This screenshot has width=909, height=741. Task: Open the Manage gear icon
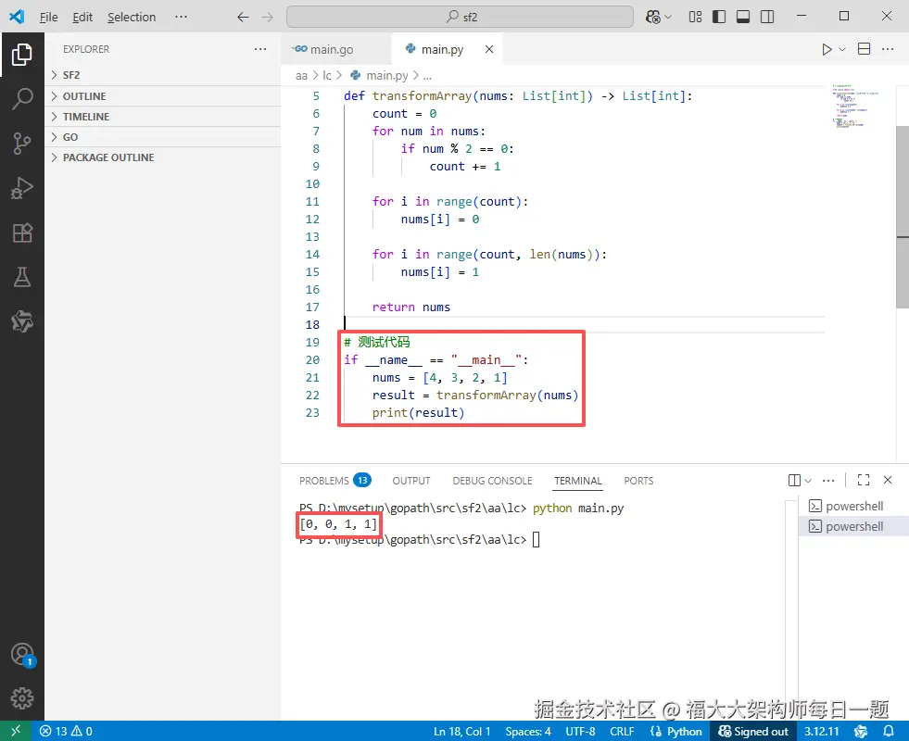click(22, 698)
